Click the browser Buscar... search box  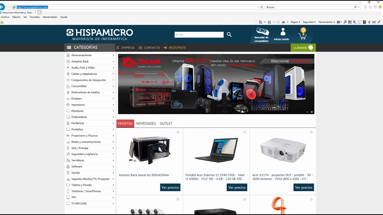pyautogui.click(x=310, y=7)
